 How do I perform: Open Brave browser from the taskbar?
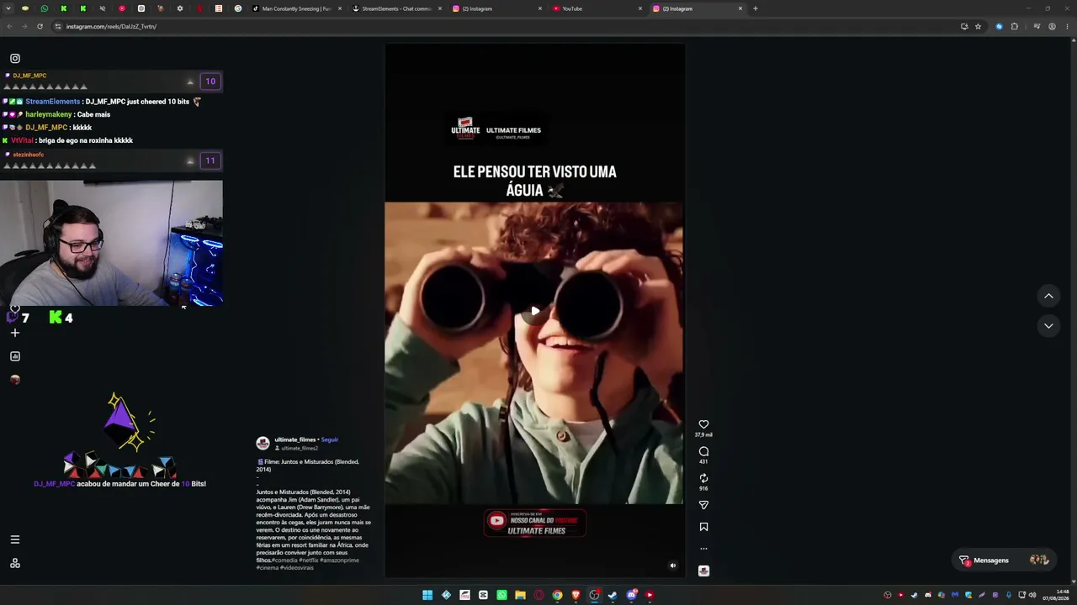coord(576,595)
